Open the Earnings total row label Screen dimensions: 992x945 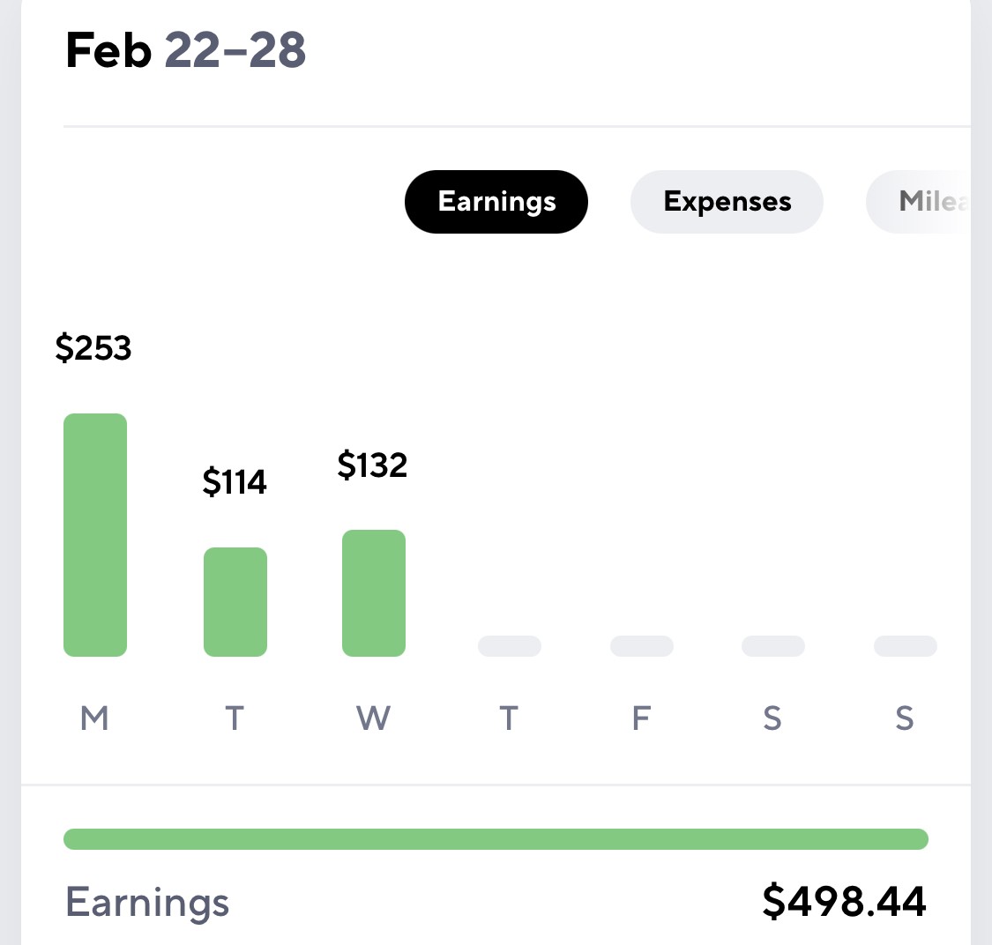(x=147, y=903)
